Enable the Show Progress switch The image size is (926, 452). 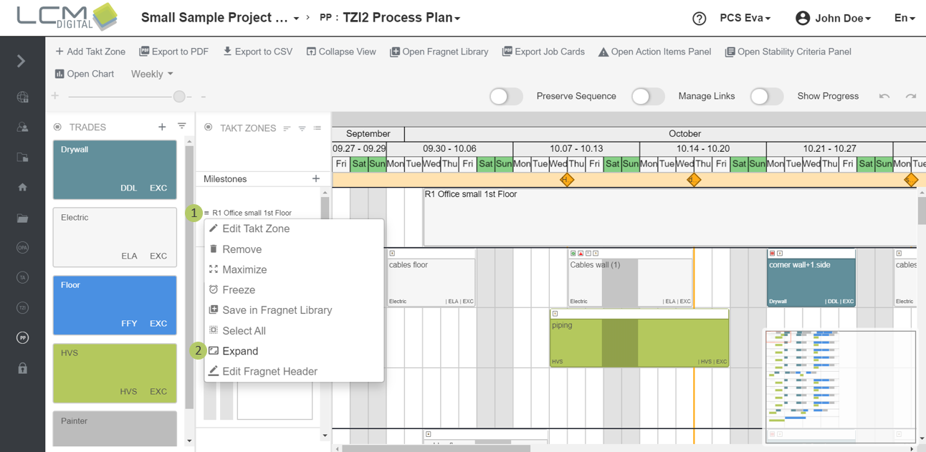point(766,97)
